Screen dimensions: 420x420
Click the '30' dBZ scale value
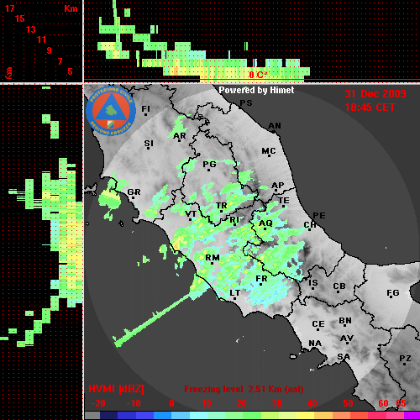click(x=277, y=403)
